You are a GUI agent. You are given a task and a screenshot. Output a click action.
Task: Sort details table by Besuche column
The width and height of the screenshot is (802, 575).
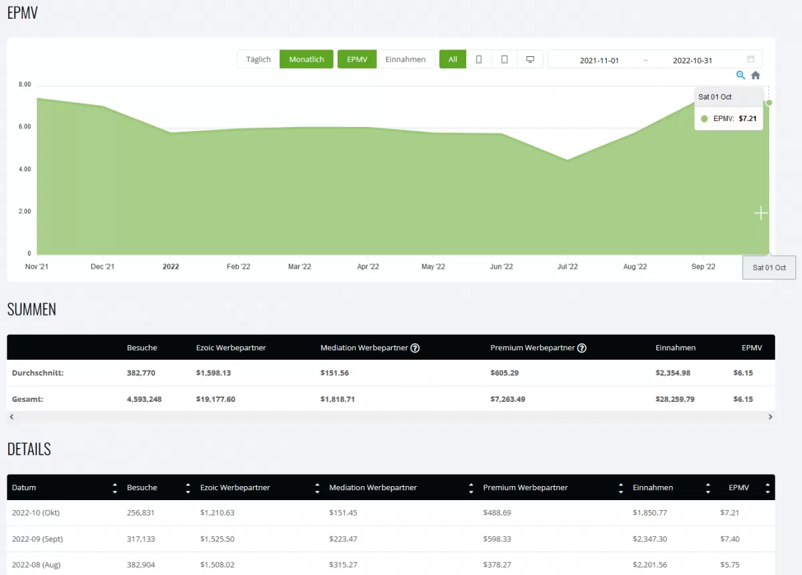click(x=188, y=488)
